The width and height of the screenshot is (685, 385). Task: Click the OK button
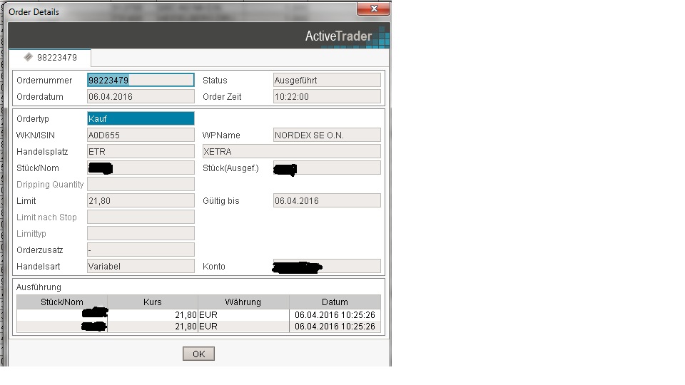pos(198,354)
